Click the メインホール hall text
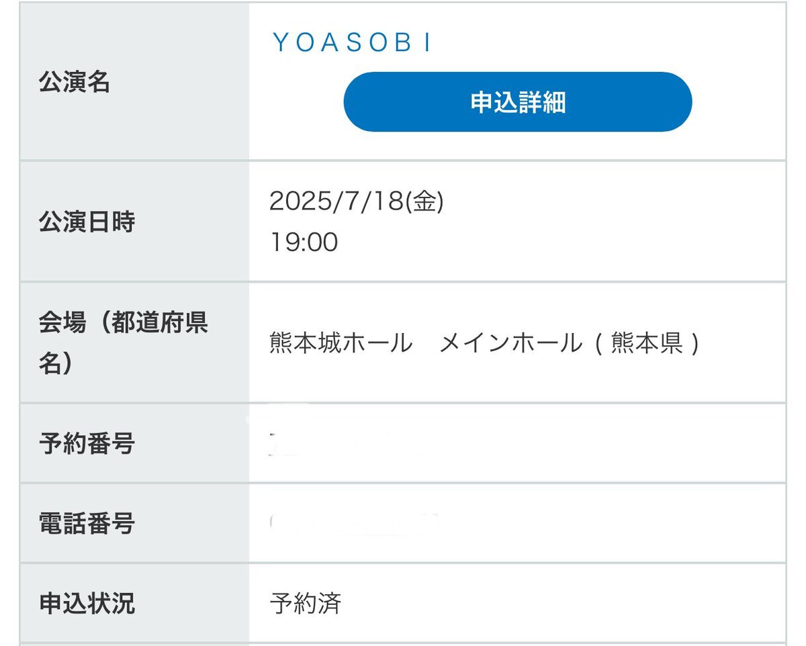806x646 pixels. tap(510, 343)
